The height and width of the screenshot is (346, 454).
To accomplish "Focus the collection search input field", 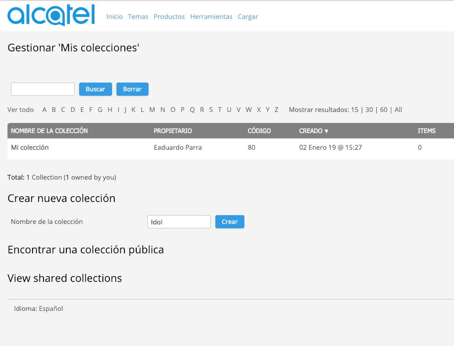I will point(43,89).
